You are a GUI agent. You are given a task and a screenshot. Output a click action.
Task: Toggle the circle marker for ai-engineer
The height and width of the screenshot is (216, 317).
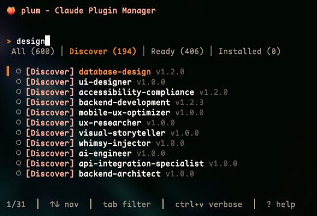click(x=19, y=152)
